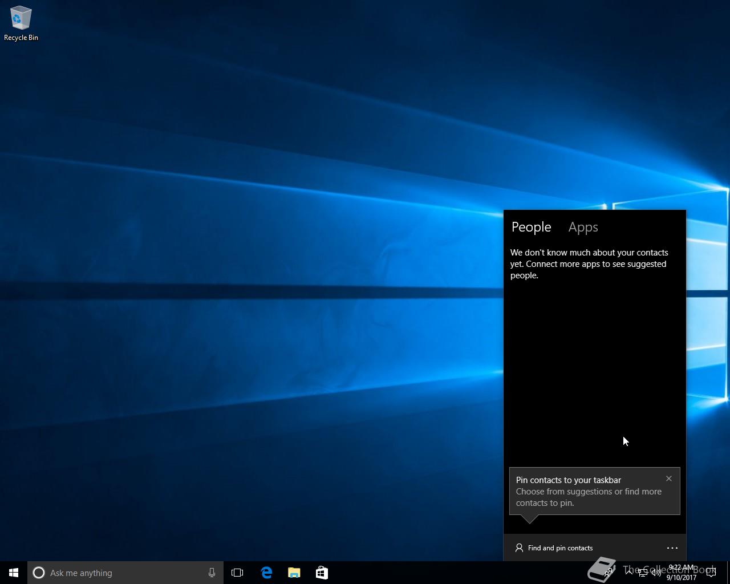Click the Cortana circle icon
Viewport: 730px width, 584px height.
coord(39,573)
